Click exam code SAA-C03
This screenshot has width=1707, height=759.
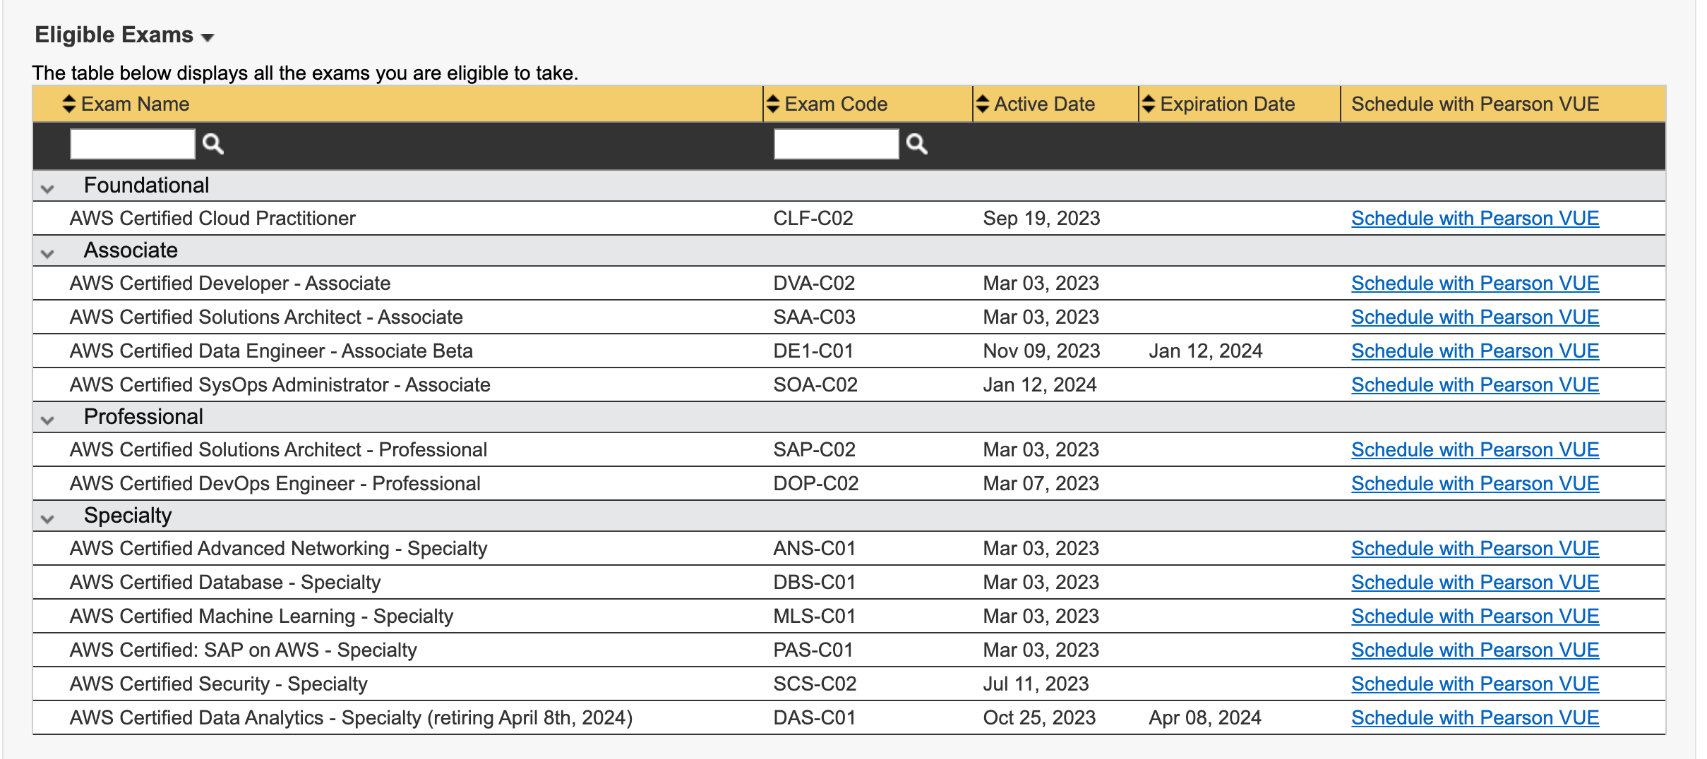pos(814,317)
